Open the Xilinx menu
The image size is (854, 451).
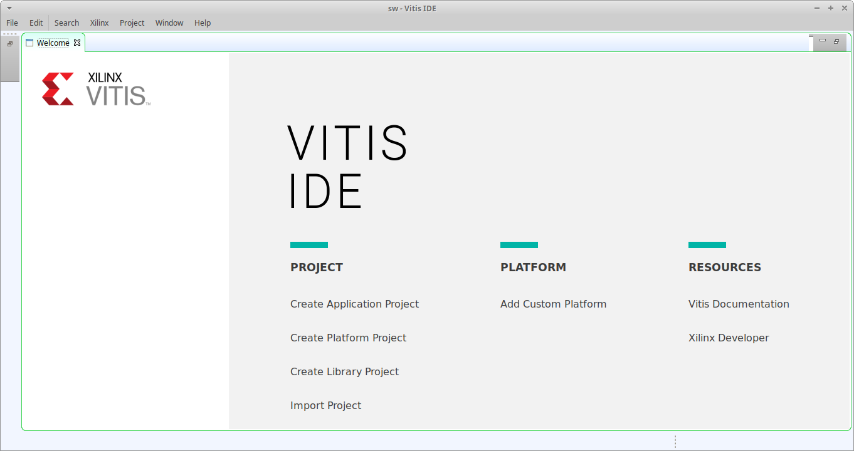99,23
